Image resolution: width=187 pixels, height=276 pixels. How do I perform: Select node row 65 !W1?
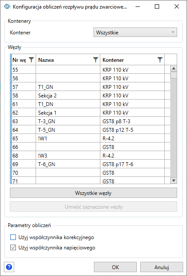90,139
